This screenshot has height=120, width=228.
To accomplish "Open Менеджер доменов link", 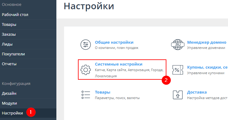I will pos(207,42).
